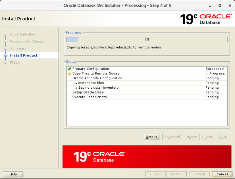Image resolution: width=235 pixels, height=179 pixels.
Task: Select Finish in the step list
Action: tap(15, 63)
